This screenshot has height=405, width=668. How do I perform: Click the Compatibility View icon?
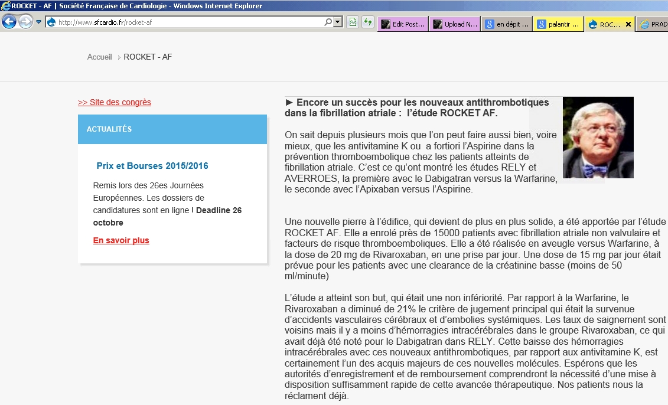[353, 22]
